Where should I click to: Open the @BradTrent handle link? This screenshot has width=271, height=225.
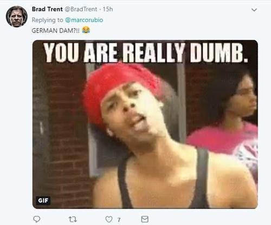coord(81,9)
